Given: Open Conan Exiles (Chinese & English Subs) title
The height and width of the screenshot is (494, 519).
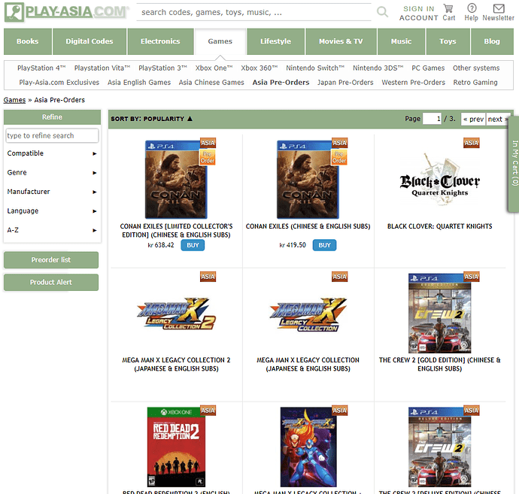Looking at the screenshot, I should coord(308,226).
